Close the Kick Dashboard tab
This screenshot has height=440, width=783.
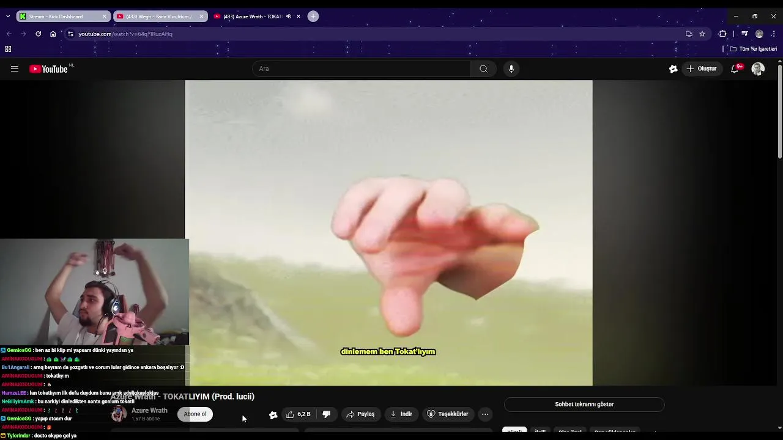click(x=104, y=16)
